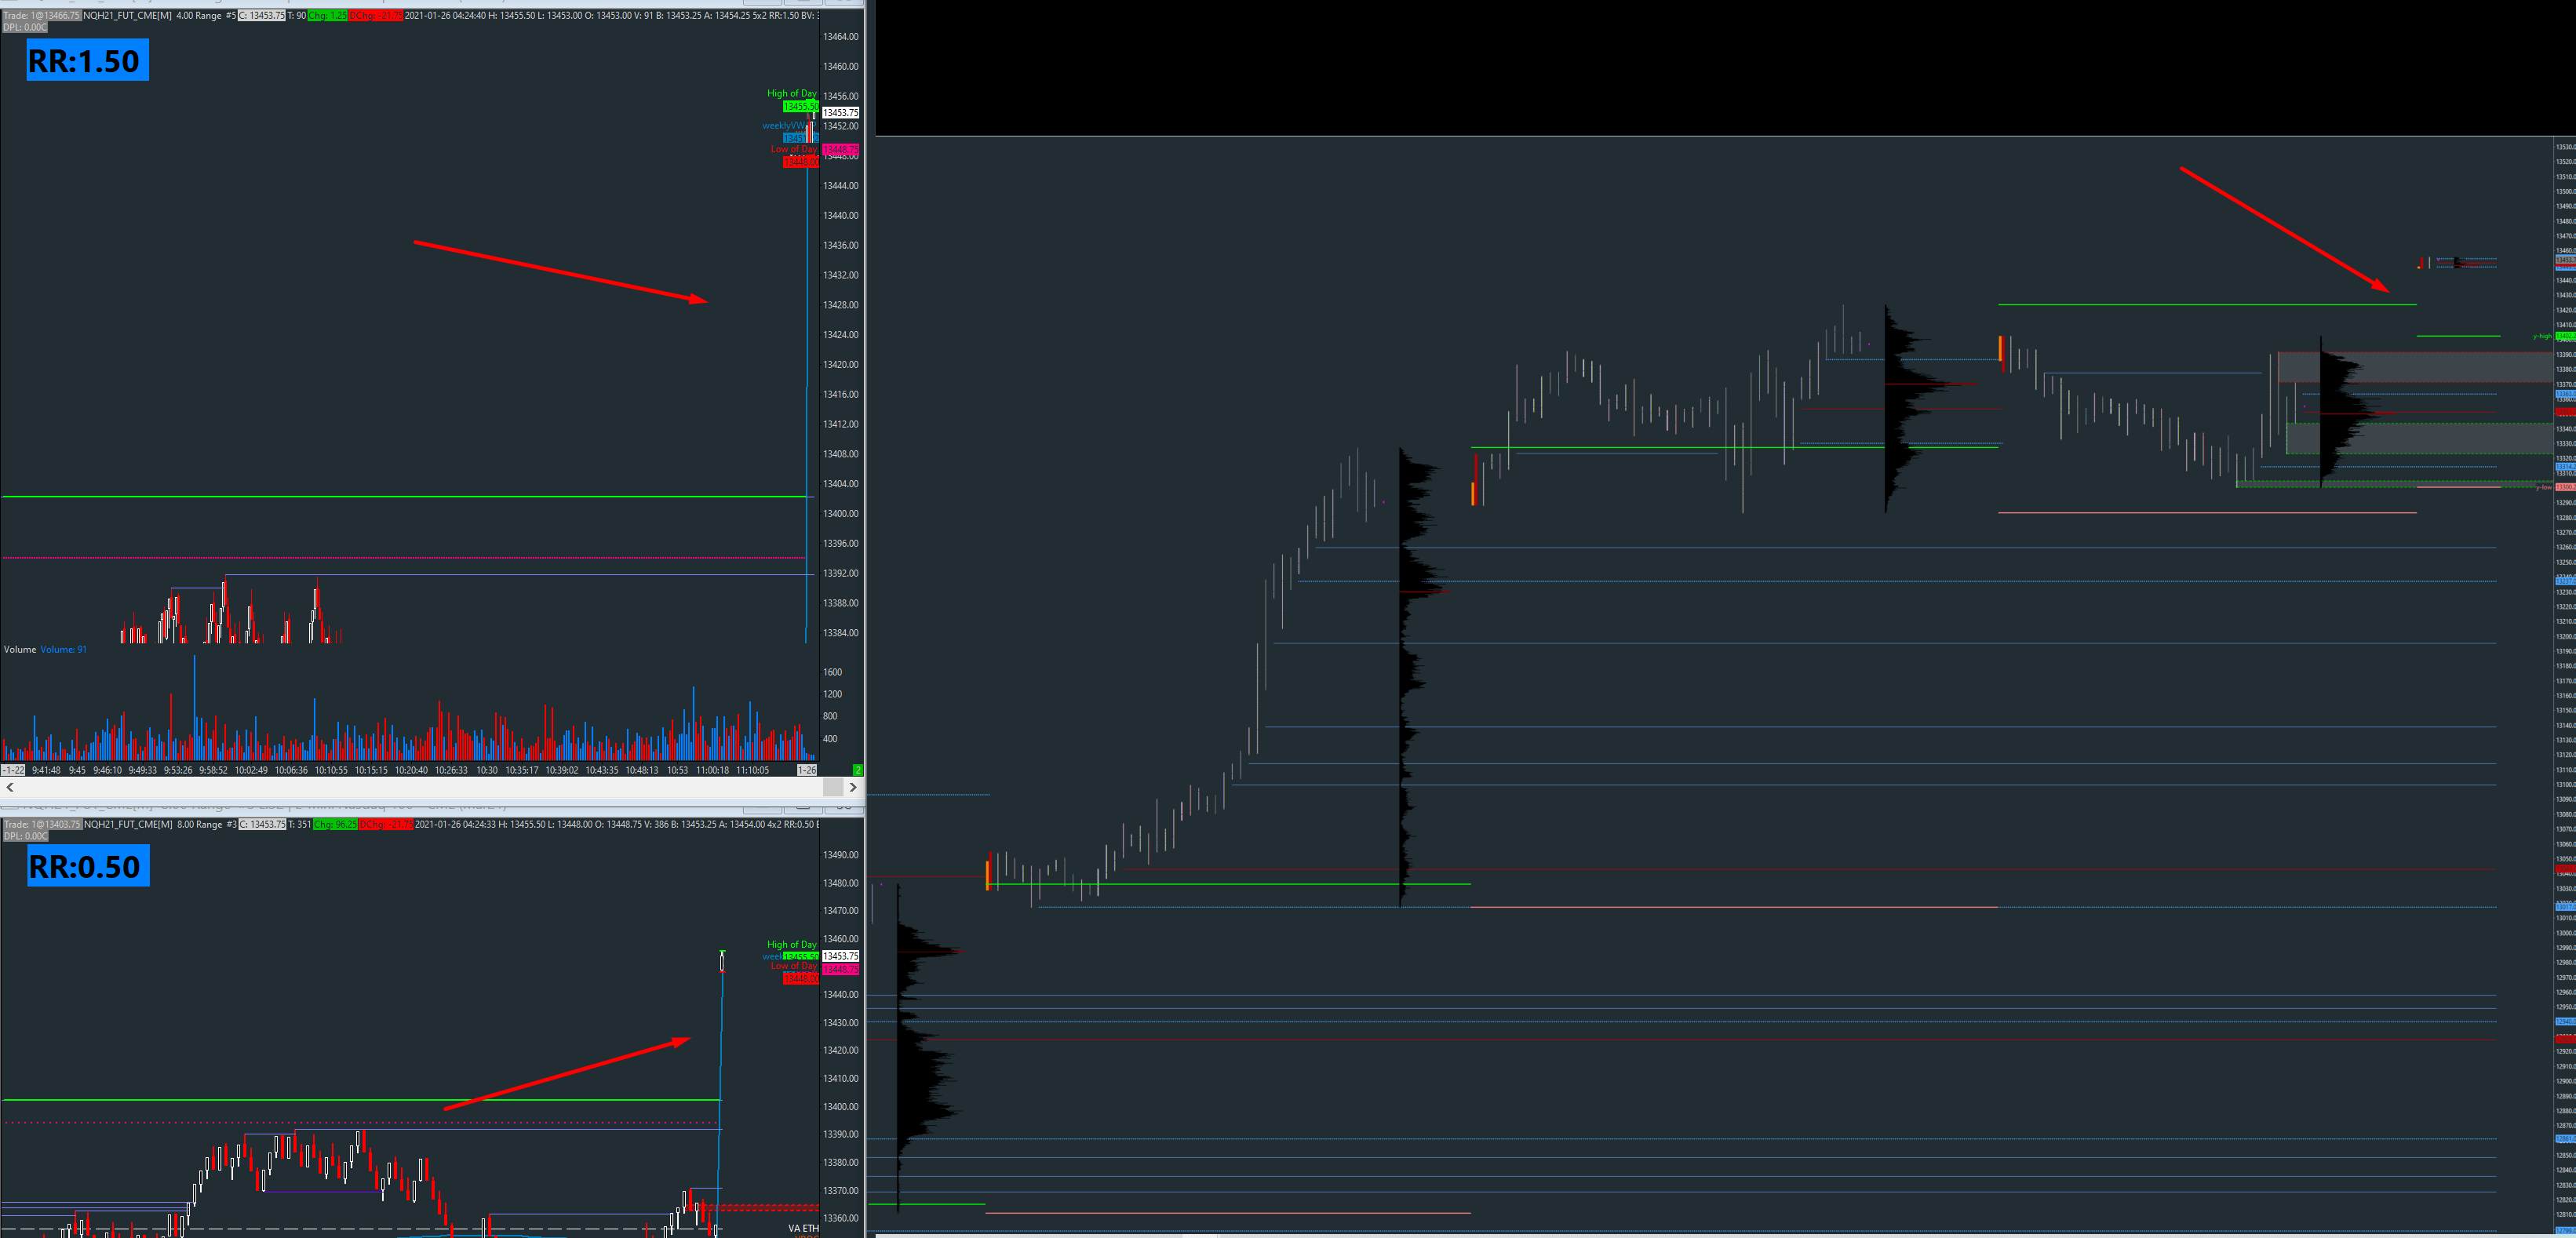The width and height of the screenshot is (2576, 1238).
Task: Click the Volume: 91 study label
Action: click(63, 650)
